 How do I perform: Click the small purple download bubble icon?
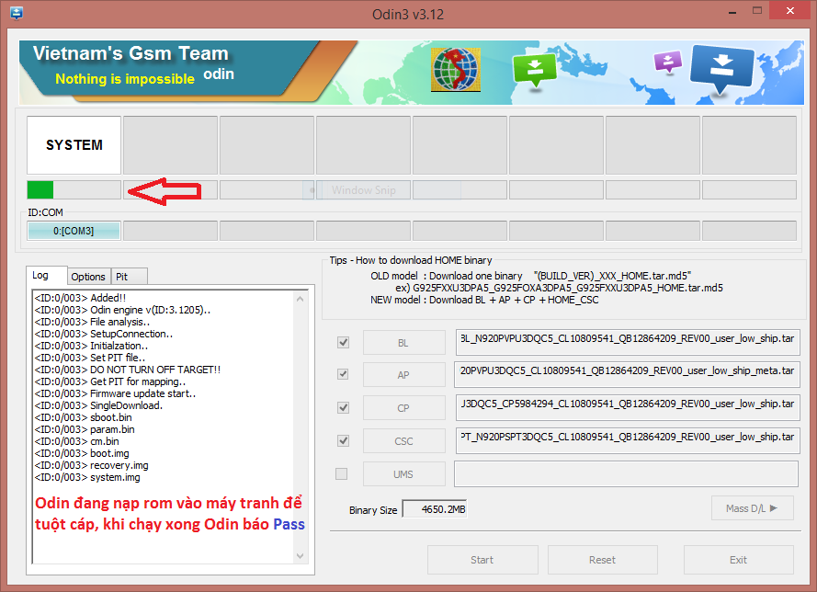668,63
